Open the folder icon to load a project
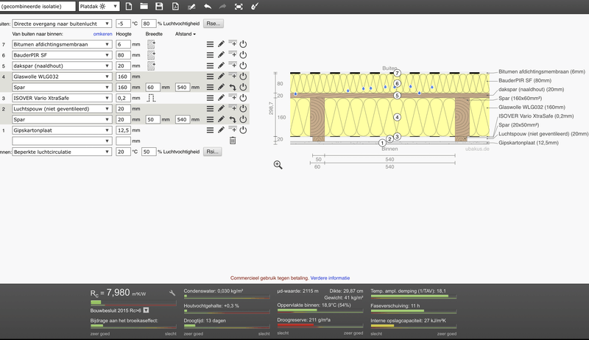 coord(144,7)
